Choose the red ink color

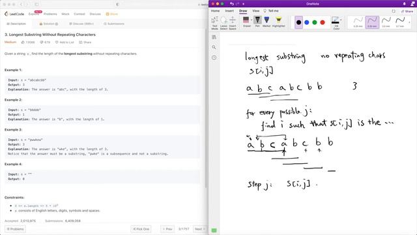pos(323,22)
